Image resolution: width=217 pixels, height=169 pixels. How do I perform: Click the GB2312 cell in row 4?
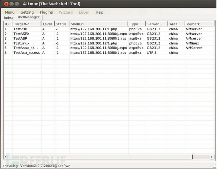pyautogui.click(x=153, y=43)
